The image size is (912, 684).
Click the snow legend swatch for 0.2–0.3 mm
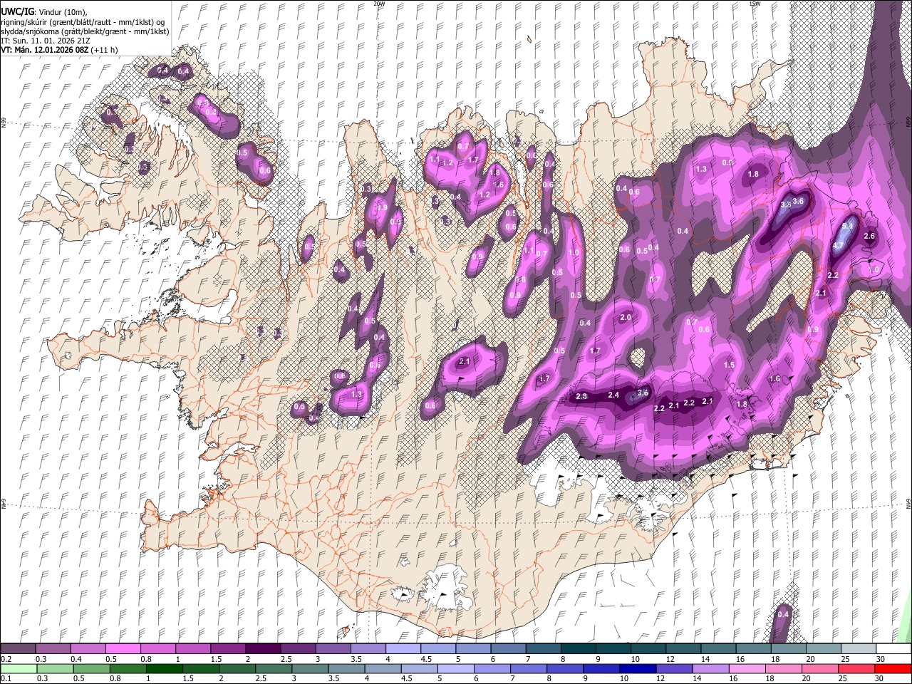pos(18,649)
